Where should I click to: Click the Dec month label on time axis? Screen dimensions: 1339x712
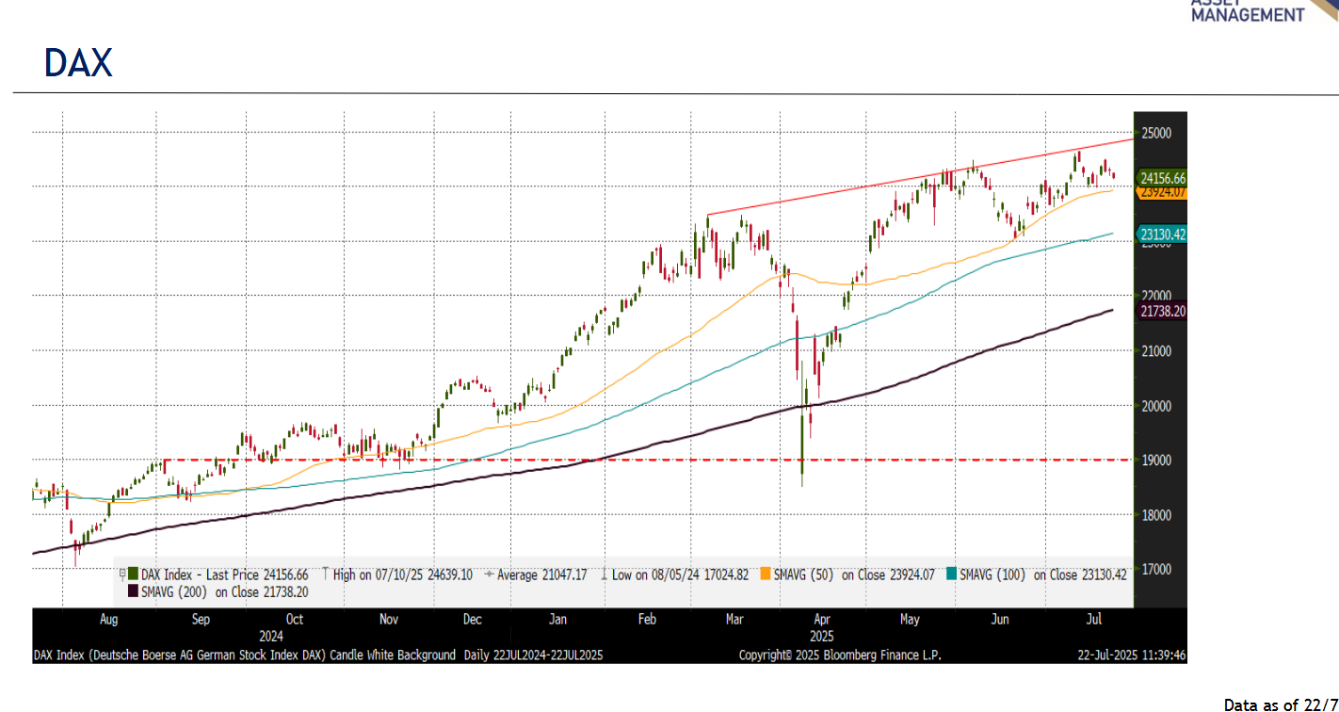[473, 620]
